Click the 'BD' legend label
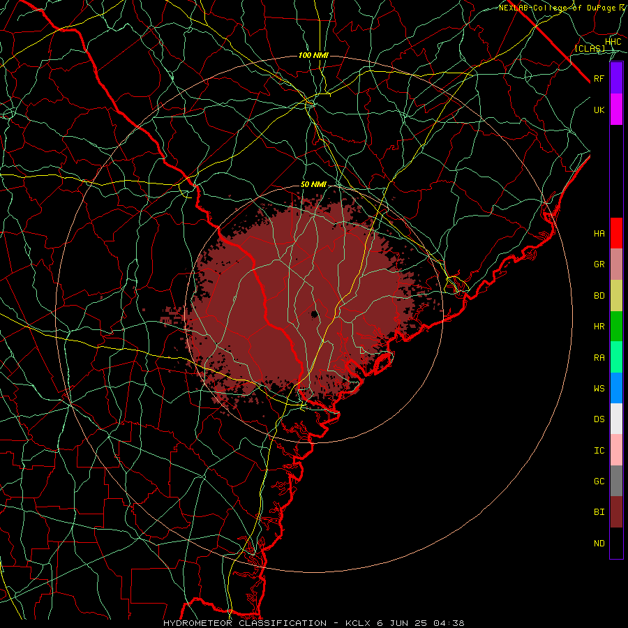The width and height of the screenshot is (628, 628). [x=599, y=296]
